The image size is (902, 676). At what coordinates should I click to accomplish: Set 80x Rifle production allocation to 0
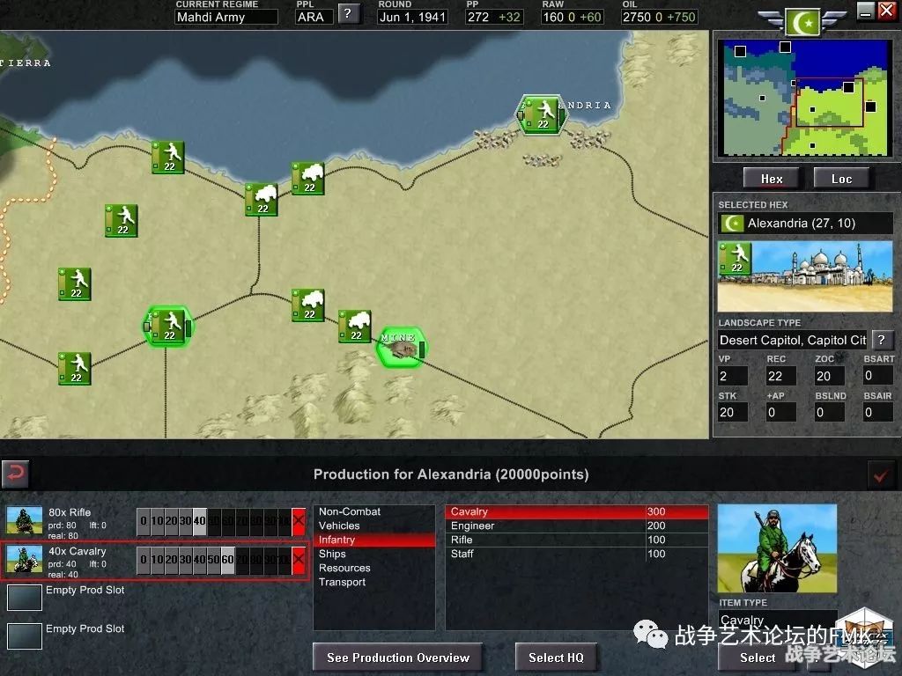point(144,521)
